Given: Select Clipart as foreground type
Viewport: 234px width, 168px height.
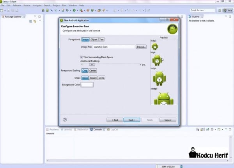Looking at the screenshot, I should [x=94, y=39].
